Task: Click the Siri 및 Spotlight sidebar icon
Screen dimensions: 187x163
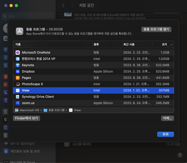Action: point(6,143)
